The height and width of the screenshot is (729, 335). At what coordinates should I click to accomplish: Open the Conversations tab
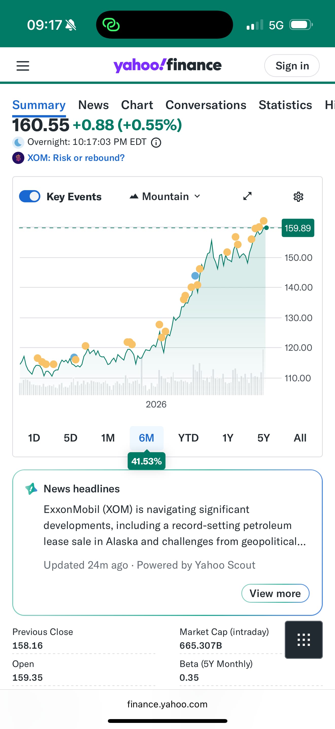point(206,105)
